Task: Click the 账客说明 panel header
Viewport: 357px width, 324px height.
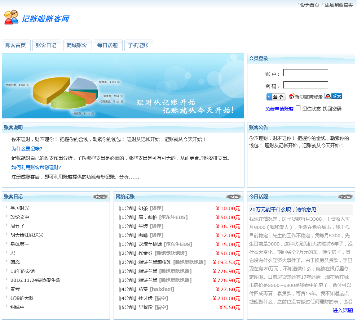Action: tap(123, 127)
